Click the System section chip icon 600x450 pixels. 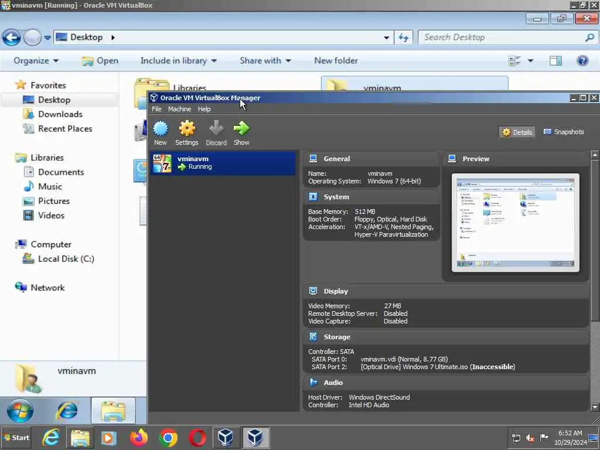(x=313, y=197)
